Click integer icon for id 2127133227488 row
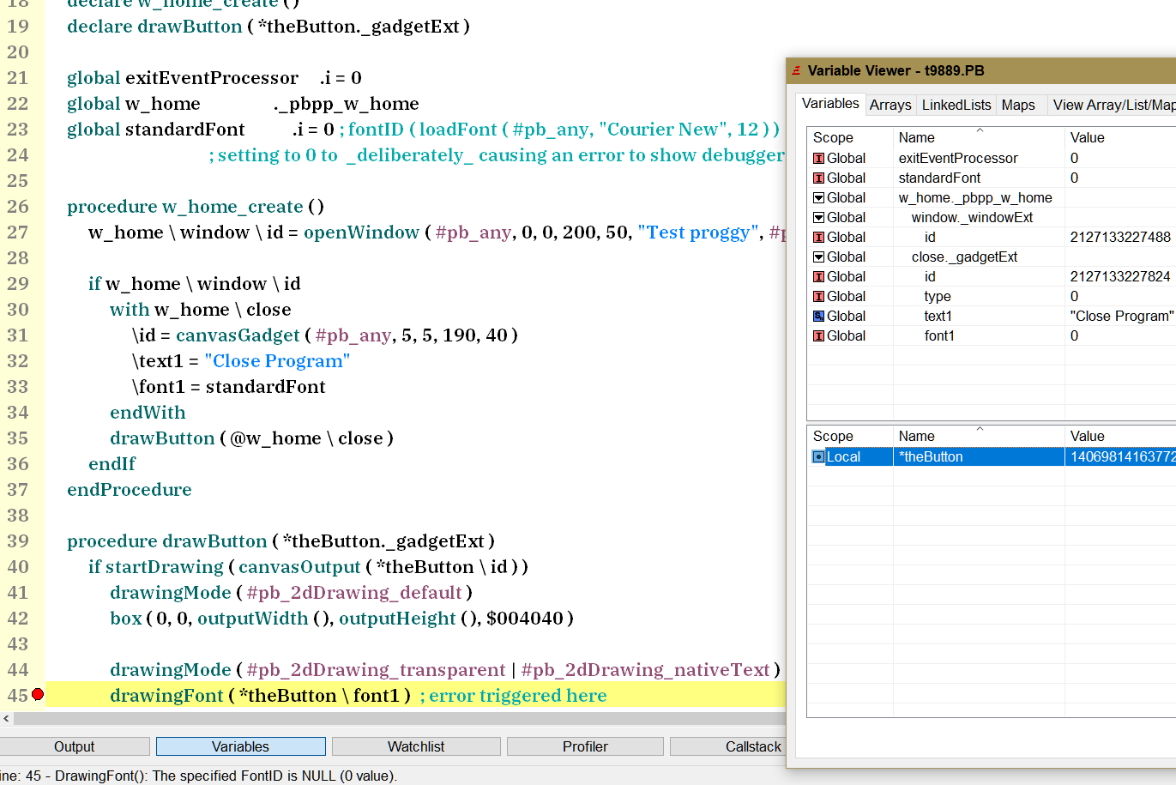This screenshot has height=785, width=1176. click(818, 237)
